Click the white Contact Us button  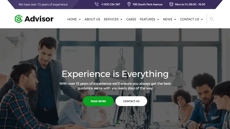(131, 101)
